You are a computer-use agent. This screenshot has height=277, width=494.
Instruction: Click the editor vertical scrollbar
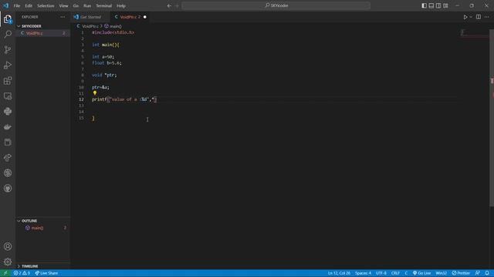pos(492,118)
